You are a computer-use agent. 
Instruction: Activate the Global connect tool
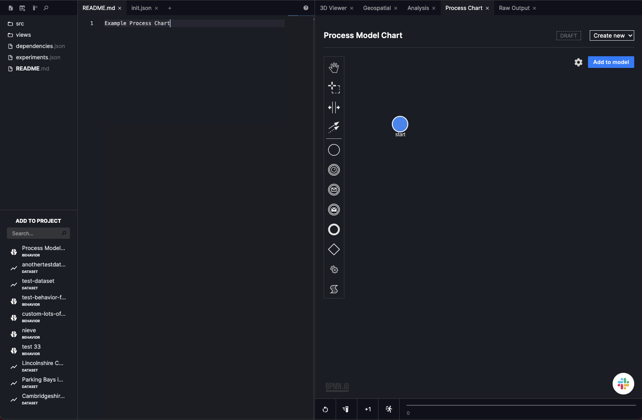(x=334, y=128)
